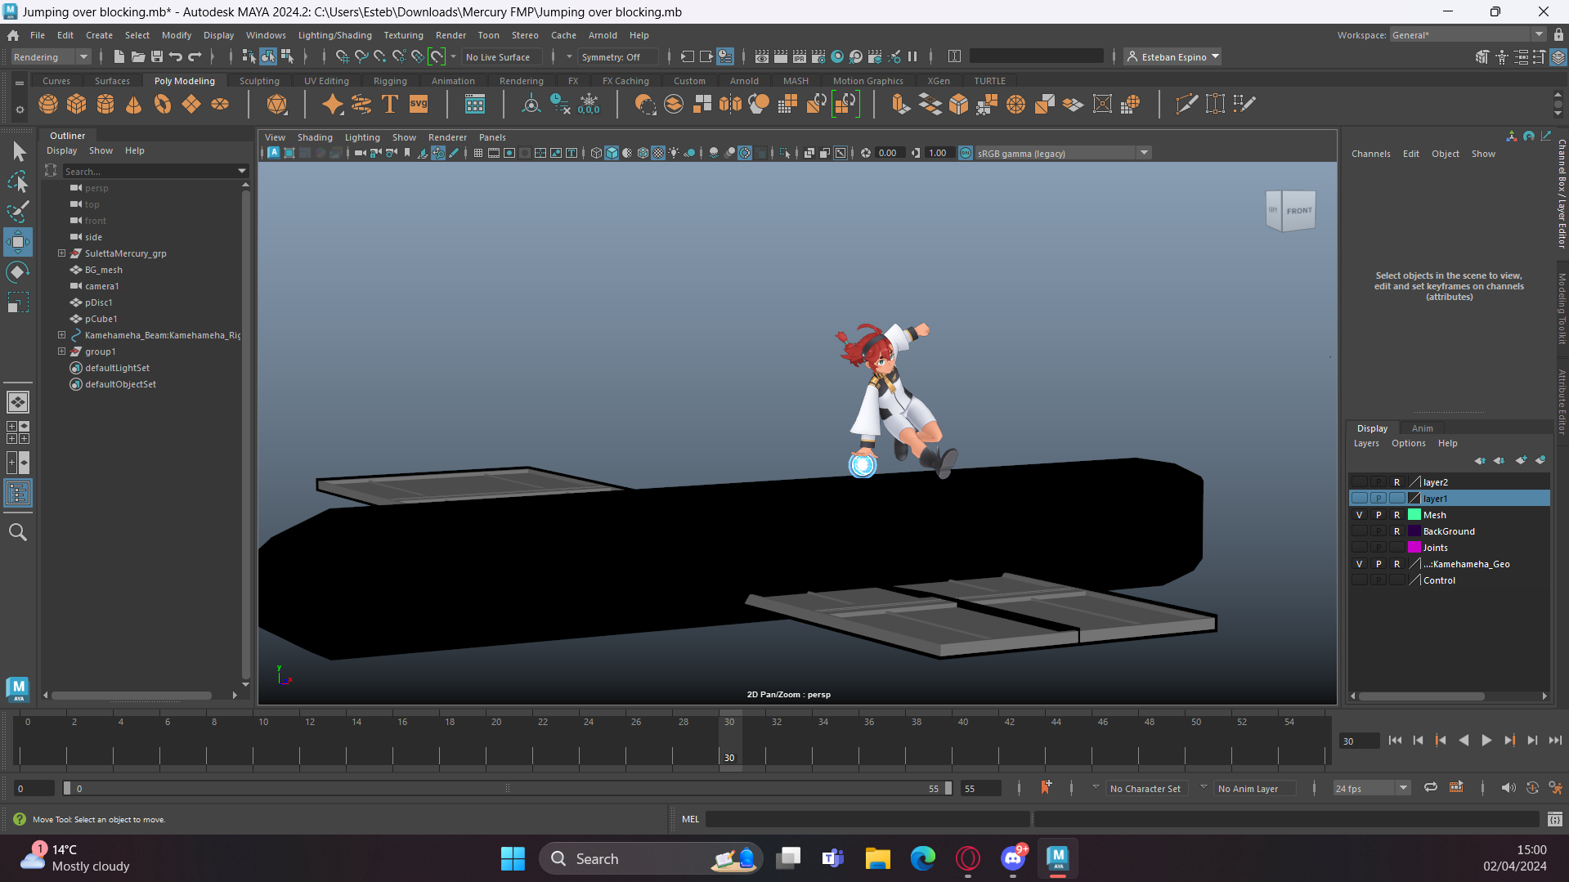Screen dimensions: 1569x882
Task: Open the Polygon Type text tool
Action: [390, 104]
